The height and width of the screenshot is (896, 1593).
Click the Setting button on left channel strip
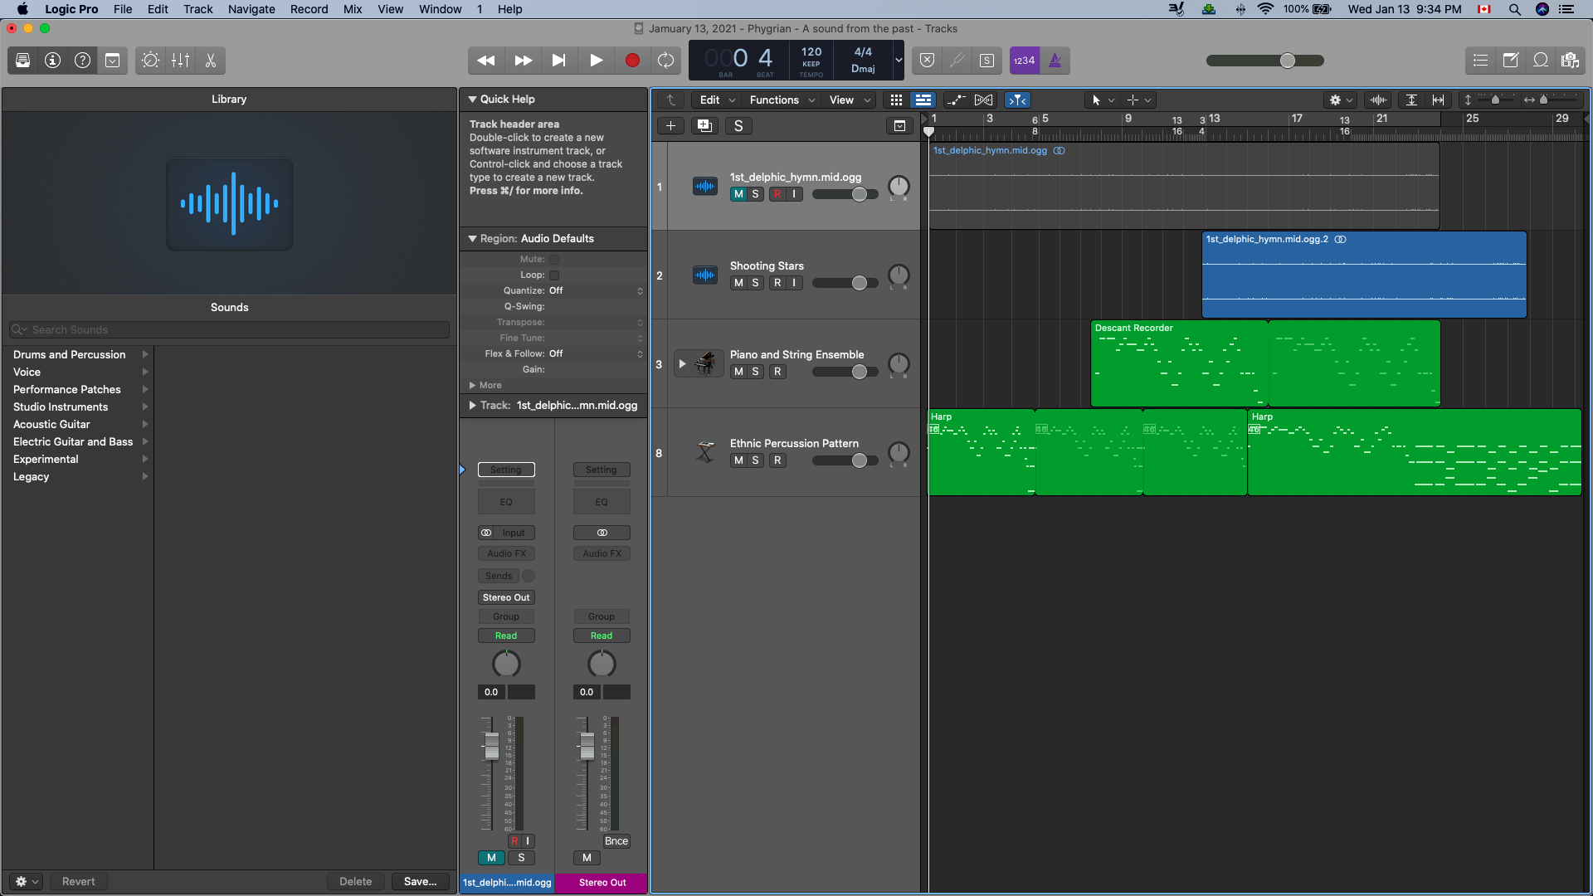pyautogui.click(x=506, y=470)
